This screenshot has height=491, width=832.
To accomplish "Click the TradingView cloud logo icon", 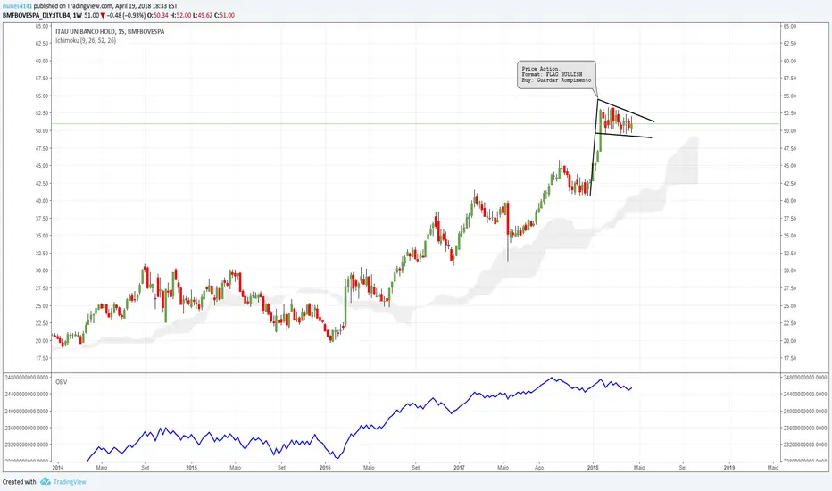I will click(x=46, y=481).
